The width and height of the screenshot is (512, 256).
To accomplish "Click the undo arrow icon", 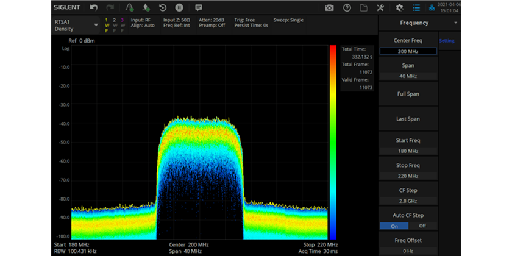I will click(93, 7).
